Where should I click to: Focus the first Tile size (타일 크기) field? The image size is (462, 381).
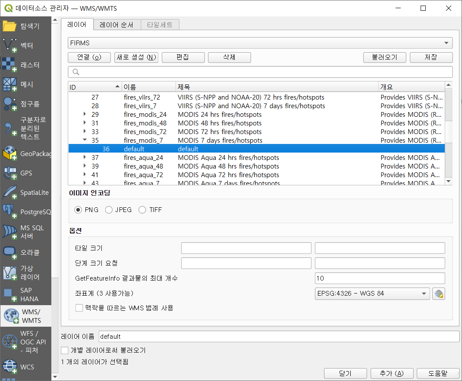246,248
